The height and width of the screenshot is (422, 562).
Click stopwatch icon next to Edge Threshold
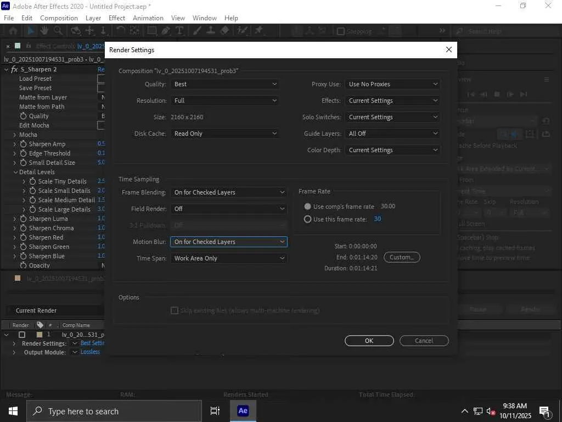(23, 153)
